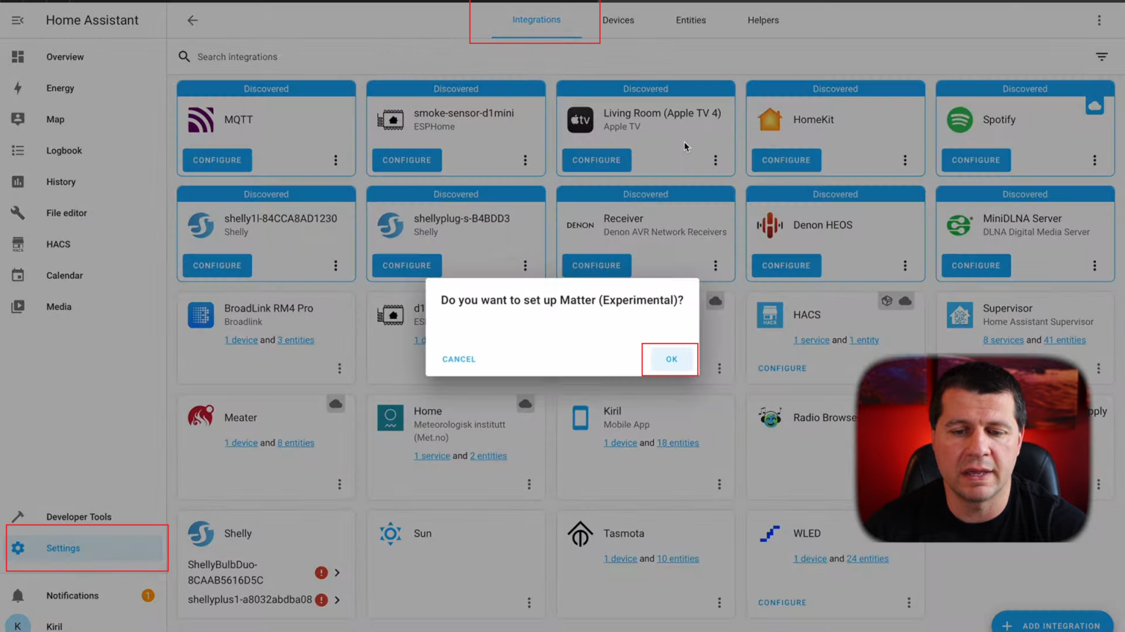
Task: Open the BroadLink RM4 Pro 3 entities link
Action: [295, 340]
